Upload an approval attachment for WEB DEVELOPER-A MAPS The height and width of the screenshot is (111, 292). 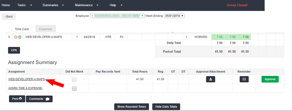click(211, 79)
